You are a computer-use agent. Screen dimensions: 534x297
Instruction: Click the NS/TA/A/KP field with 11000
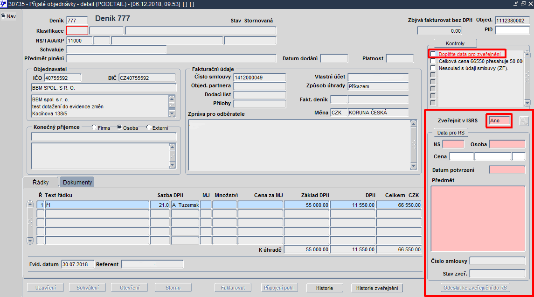[79, 41]
